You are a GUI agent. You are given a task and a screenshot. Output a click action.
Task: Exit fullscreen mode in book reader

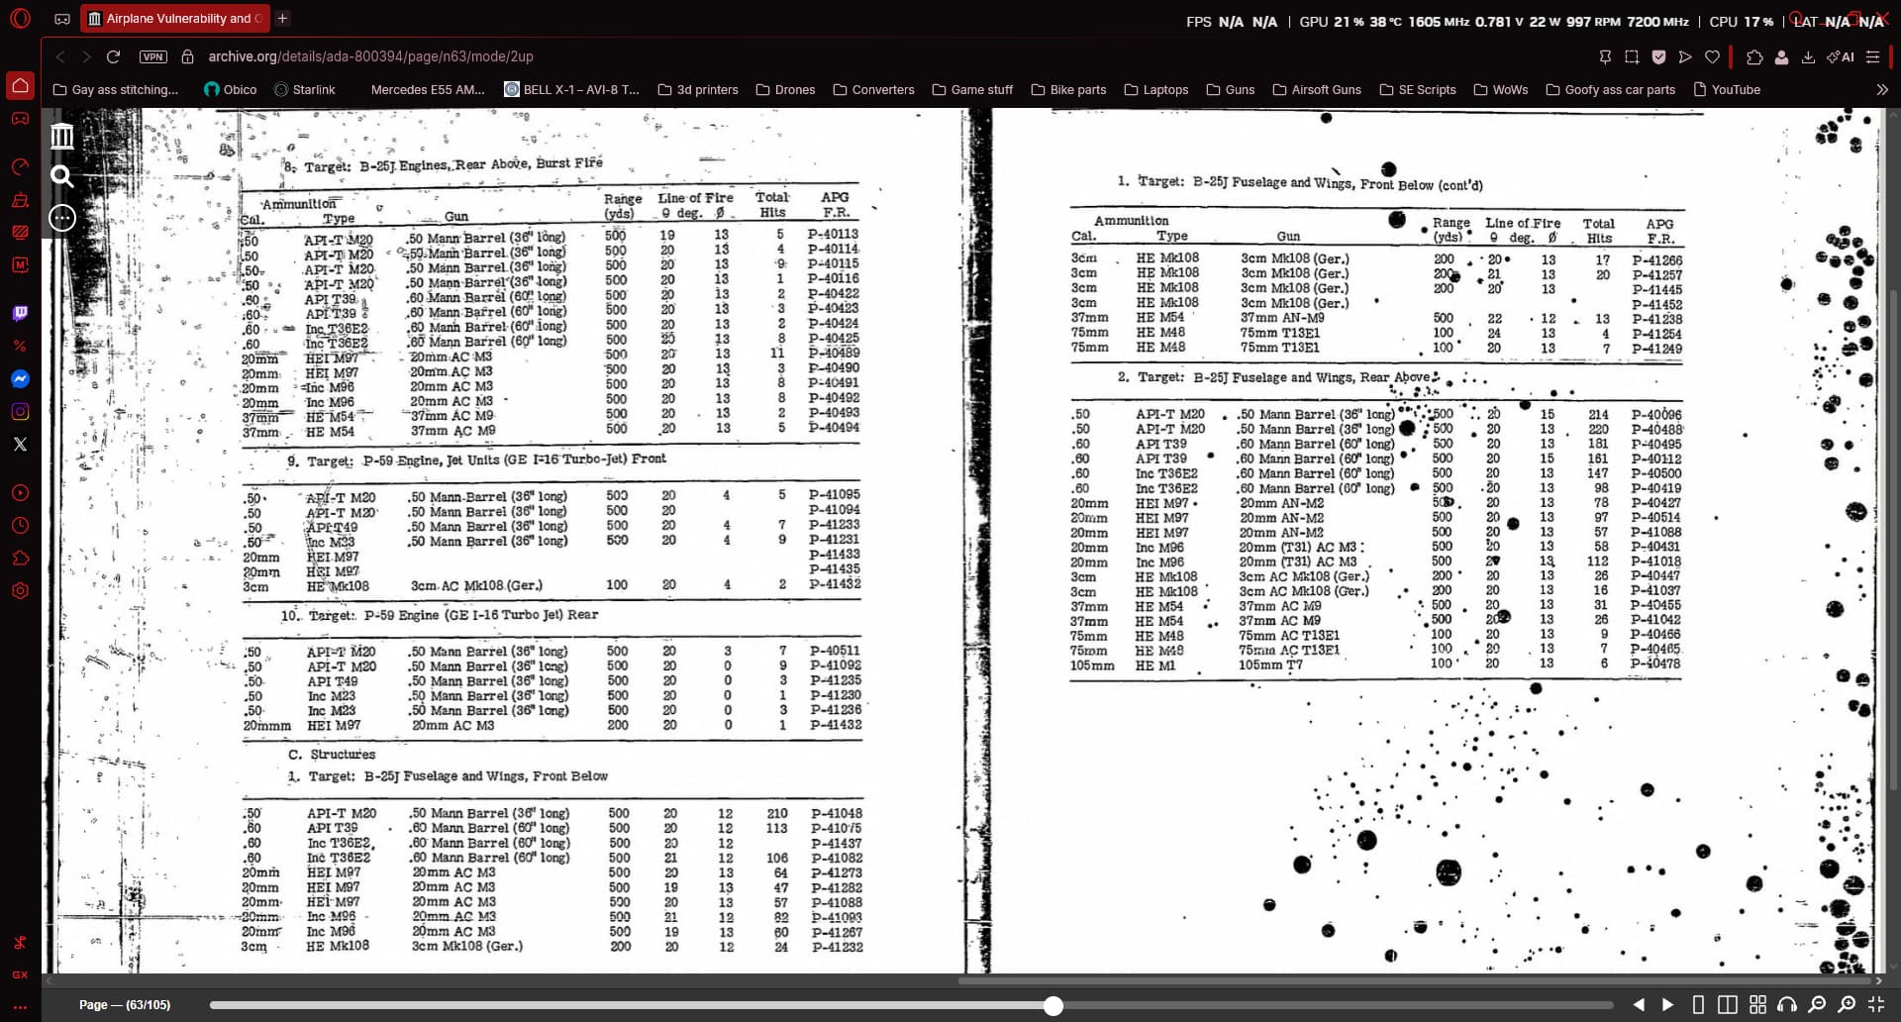(1876, 1004)
